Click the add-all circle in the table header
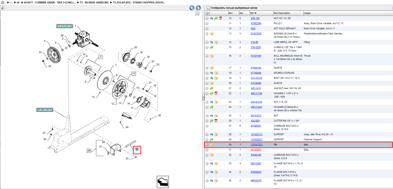The image size is (393, 189). 207,13
